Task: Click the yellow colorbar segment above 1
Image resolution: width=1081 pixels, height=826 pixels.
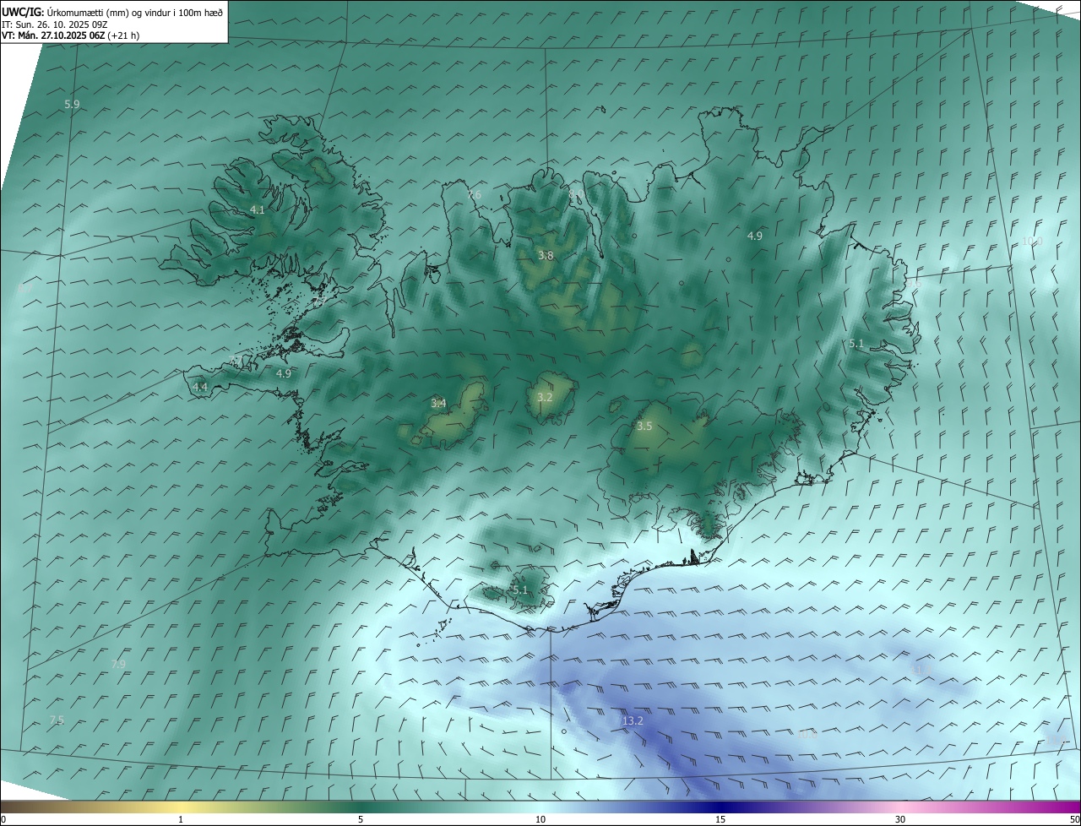Action: coord(181,807)
